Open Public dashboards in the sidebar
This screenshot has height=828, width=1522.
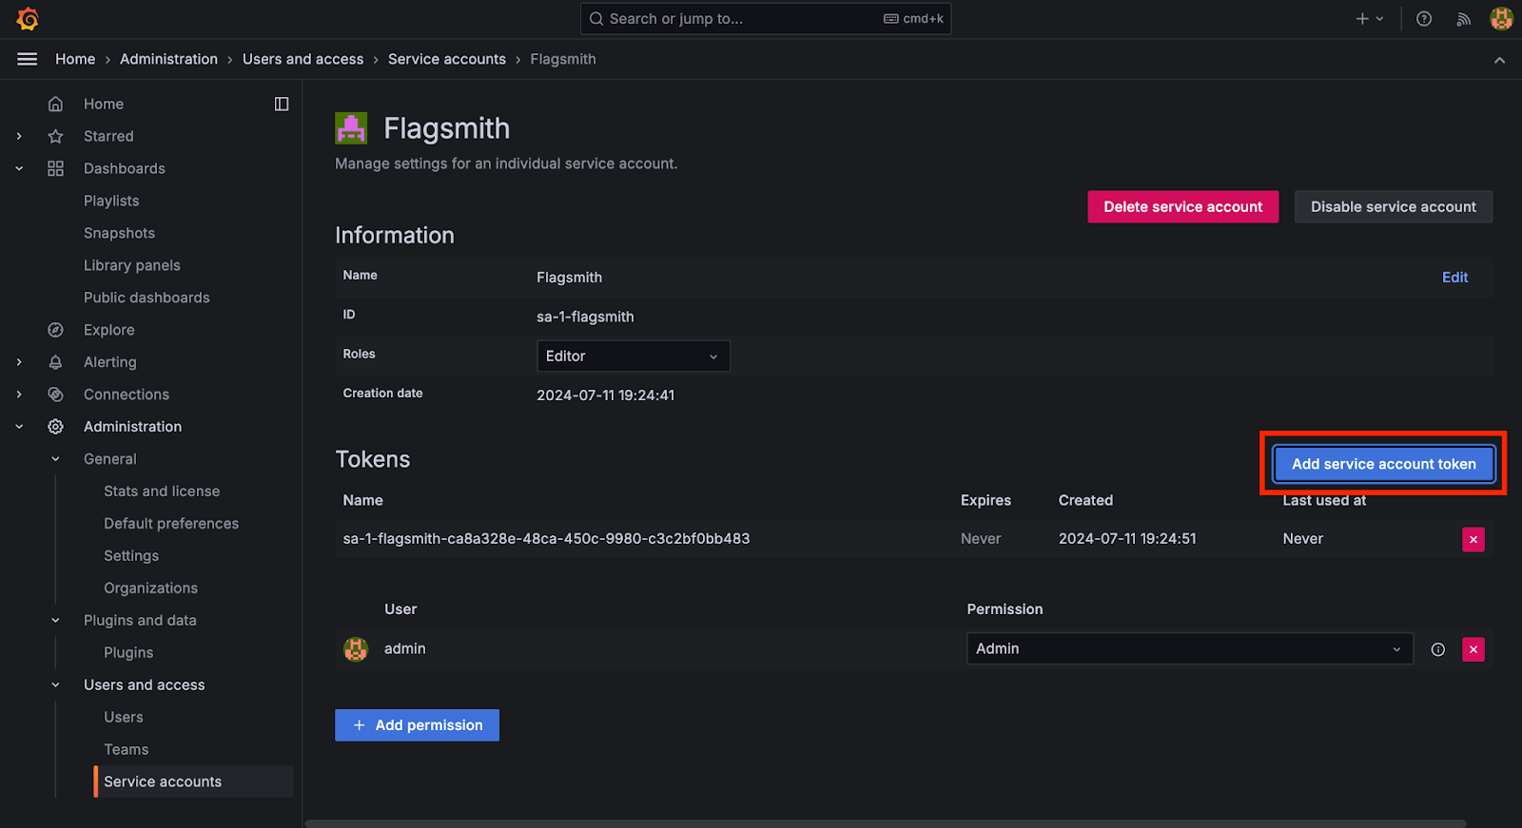tap(146, 298)
